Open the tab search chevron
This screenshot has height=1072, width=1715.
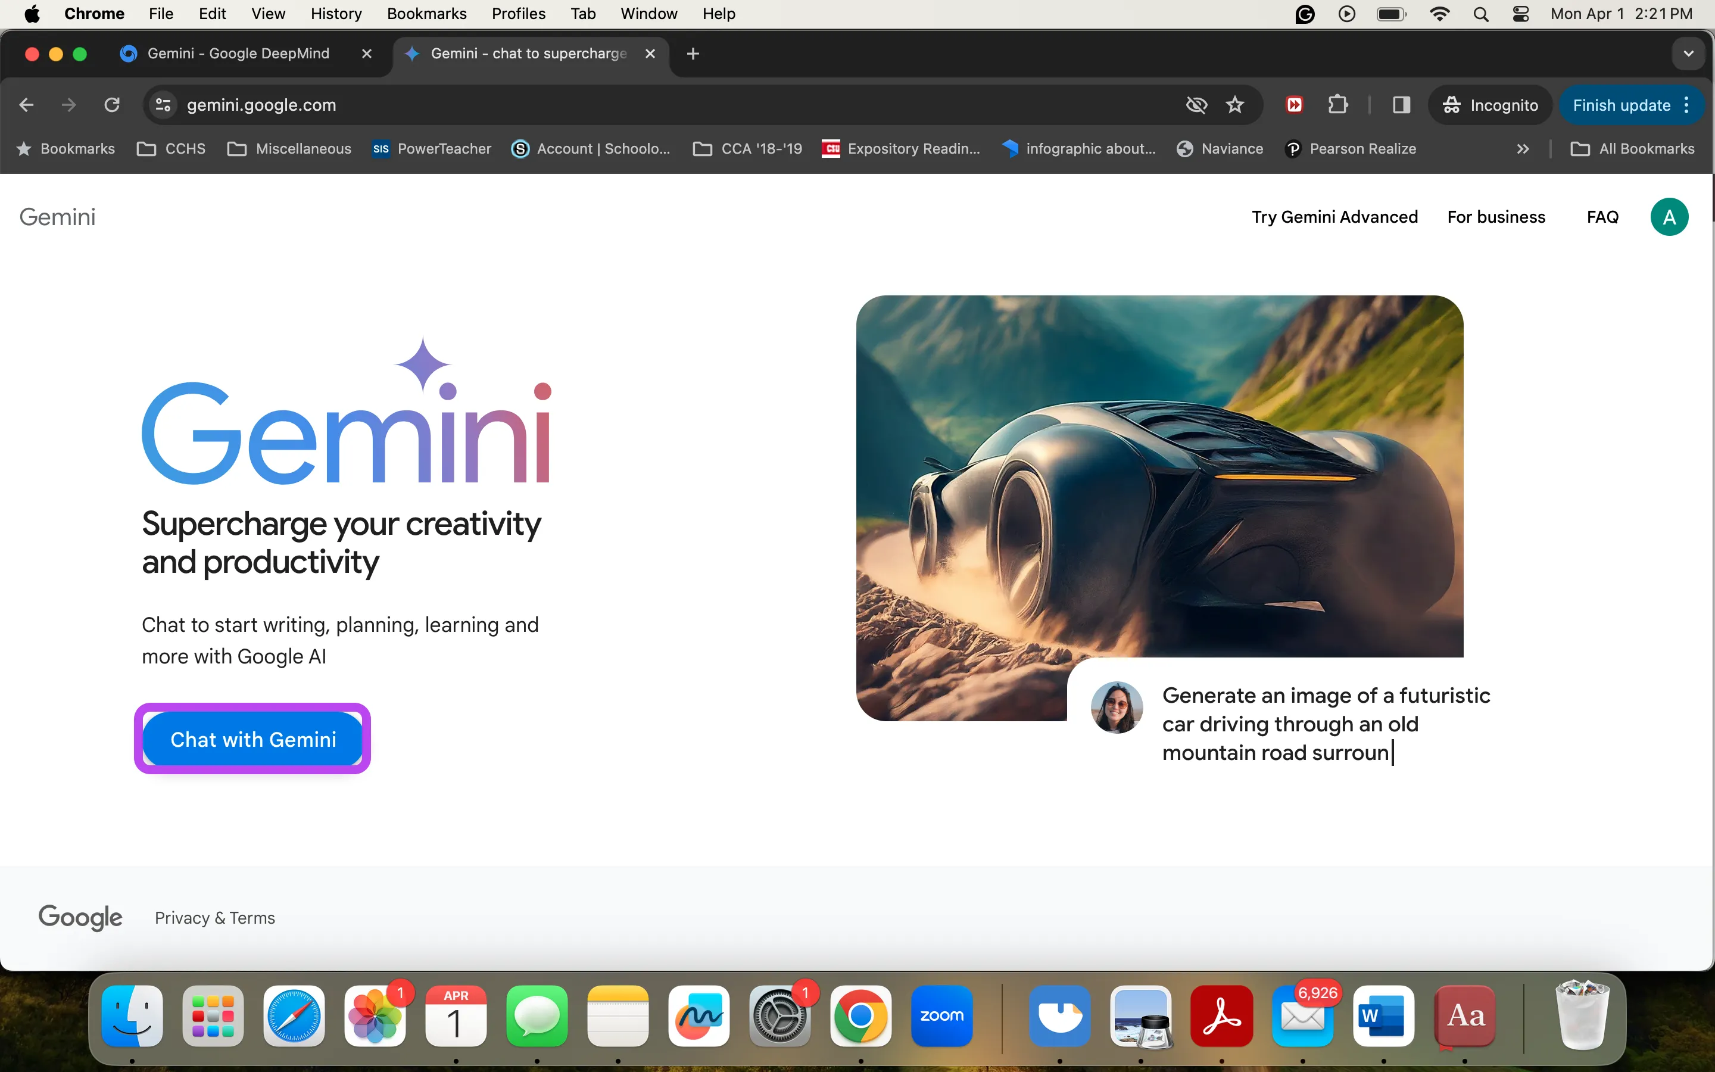pyautogui.click(x=1689, y=53)
